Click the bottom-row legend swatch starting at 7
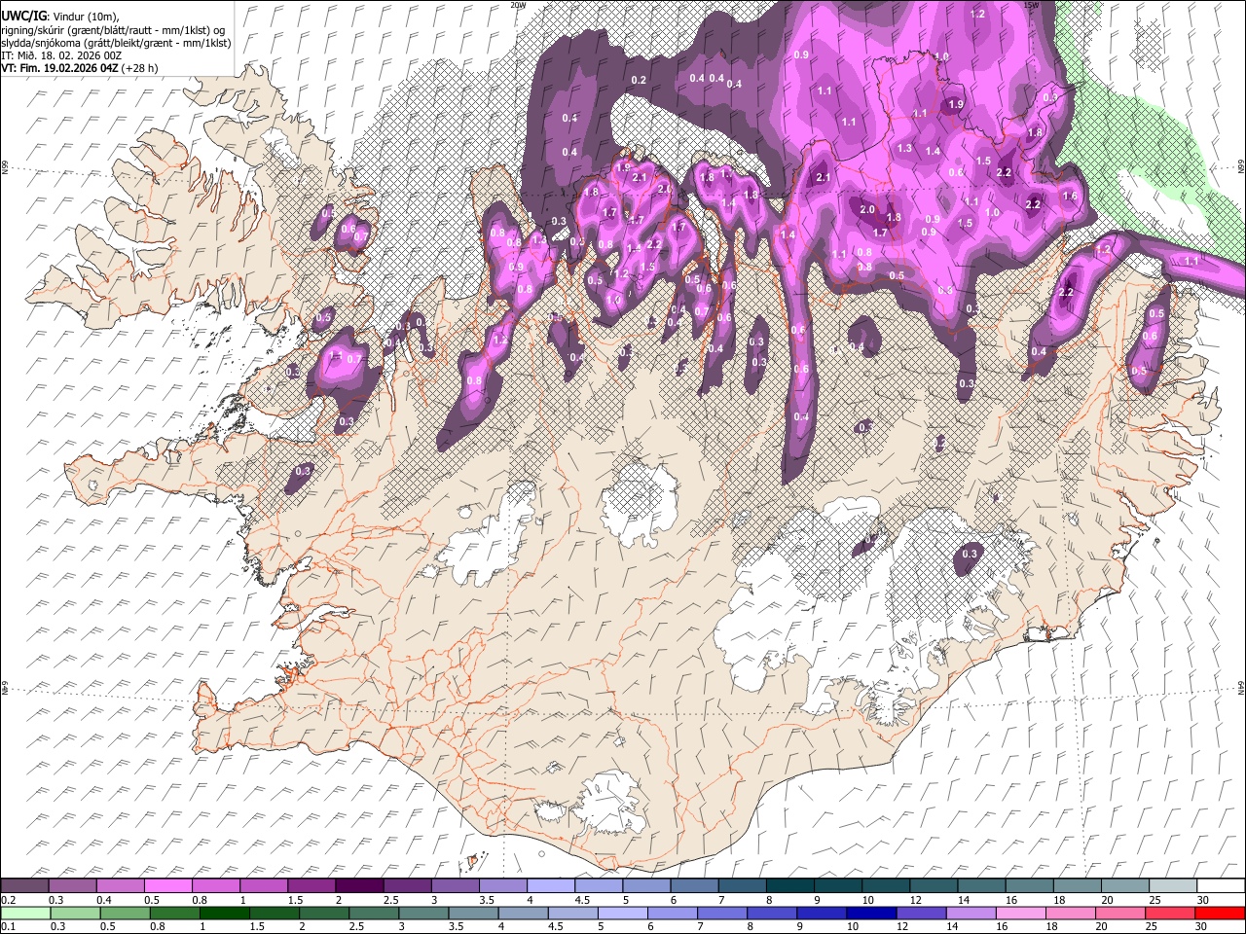This screenshot has width=1246, height=934. 720,913
